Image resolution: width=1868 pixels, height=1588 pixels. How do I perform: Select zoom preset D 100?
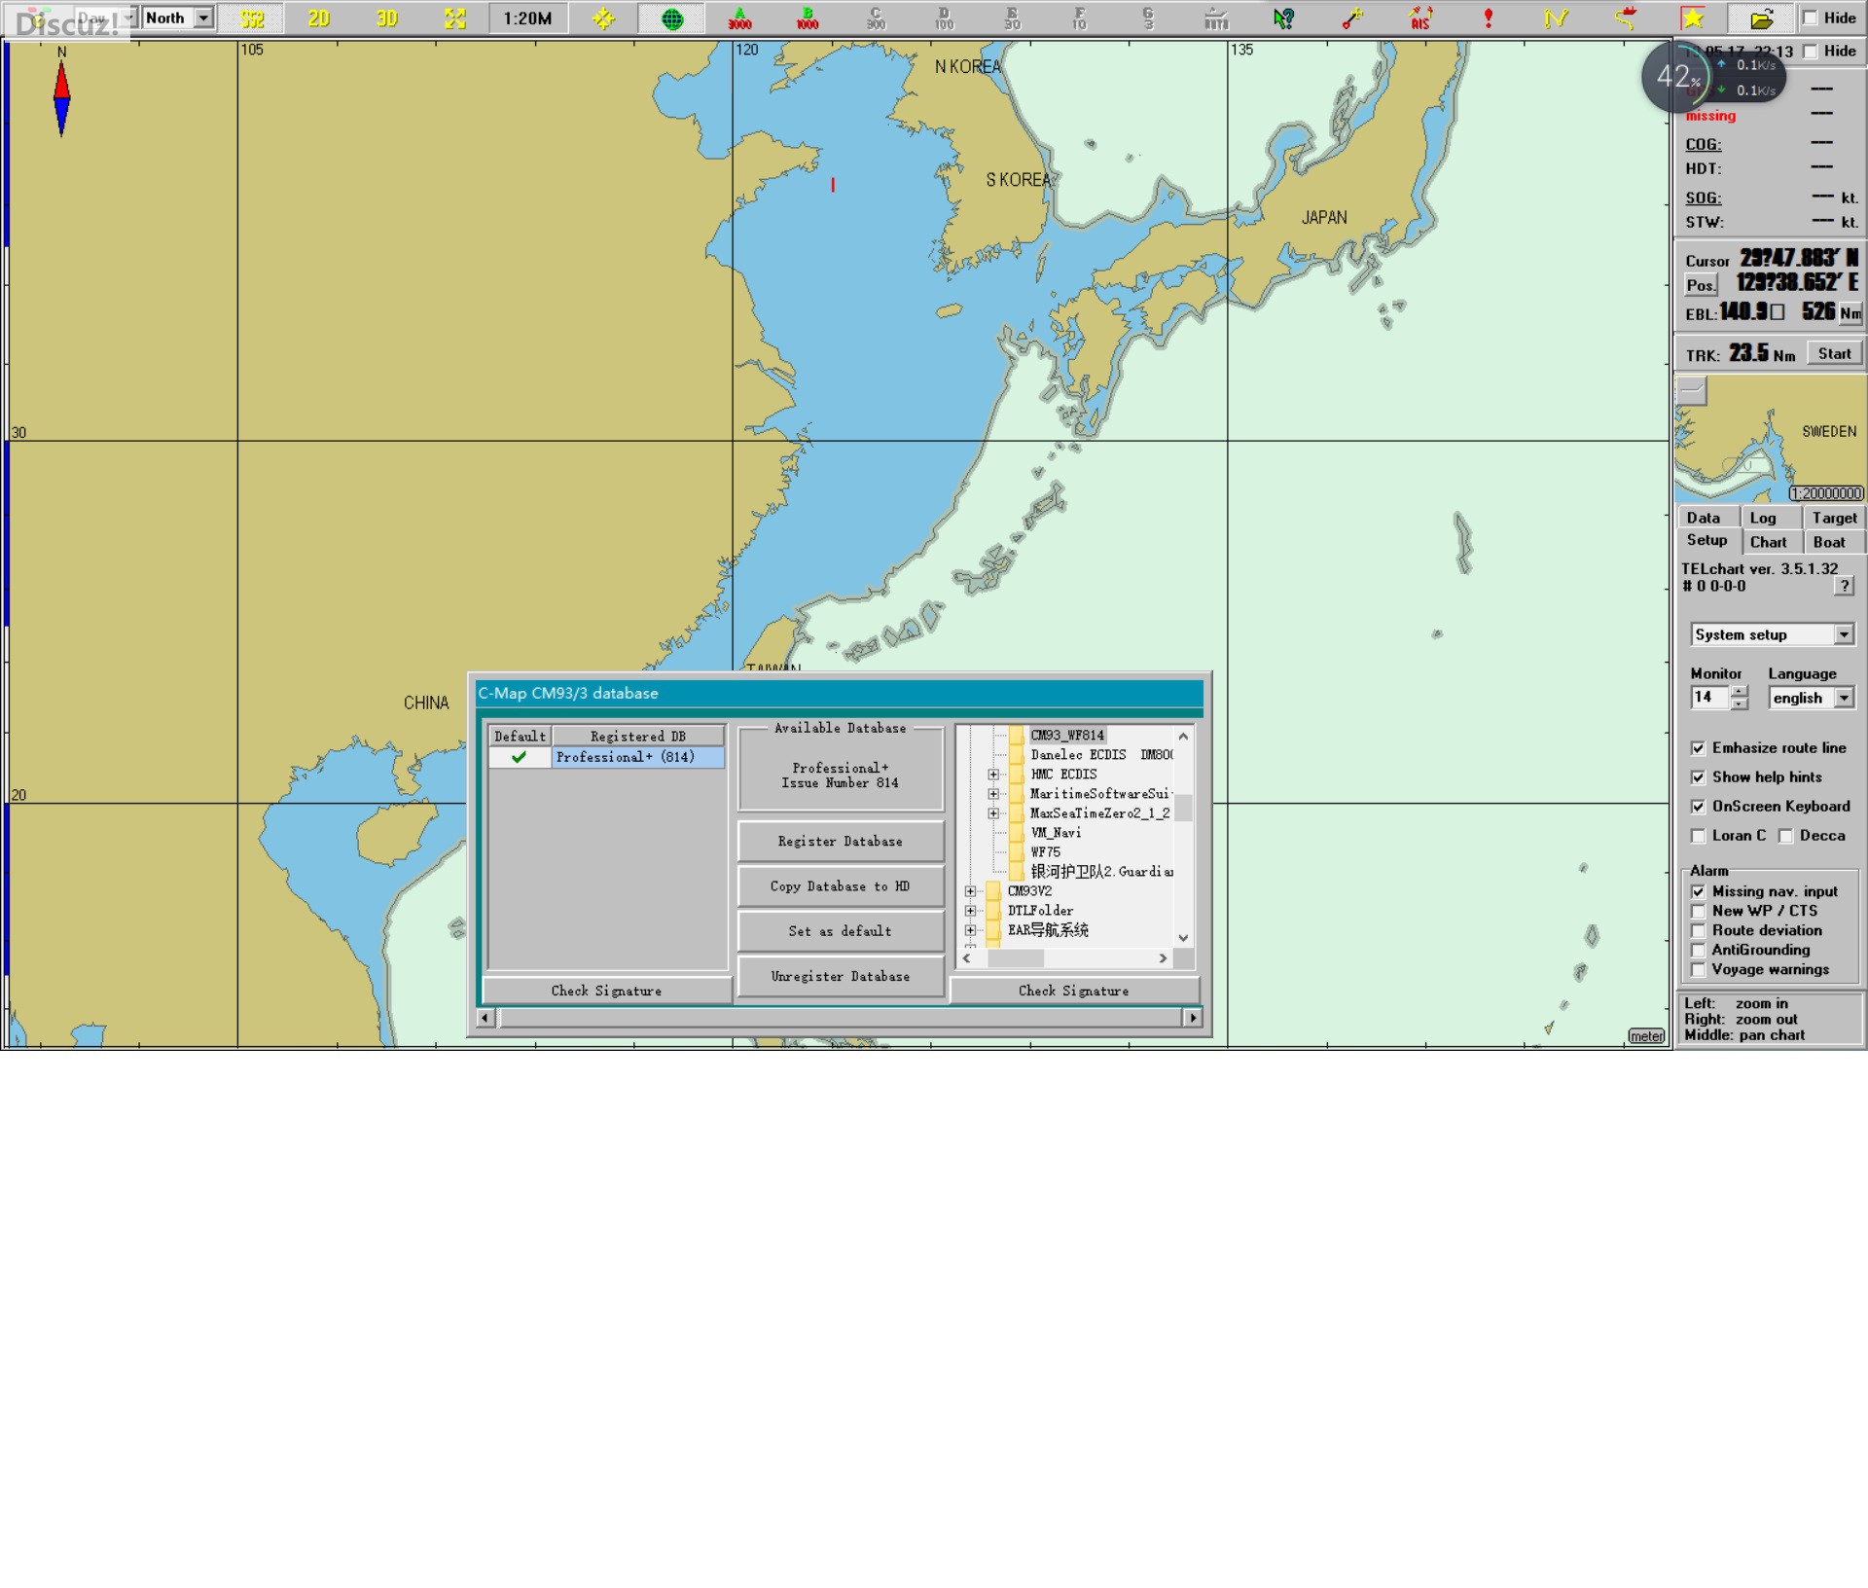[944, 18]
